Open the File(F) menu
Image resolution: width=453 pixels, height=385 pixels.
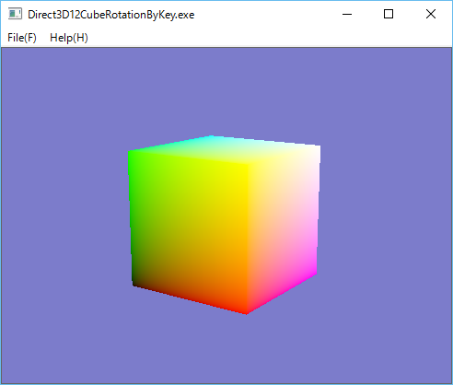click(22, 38)
